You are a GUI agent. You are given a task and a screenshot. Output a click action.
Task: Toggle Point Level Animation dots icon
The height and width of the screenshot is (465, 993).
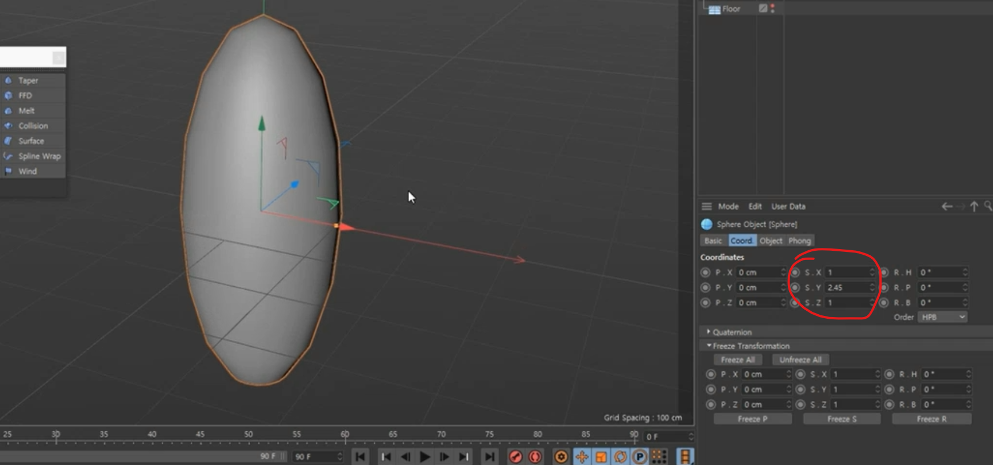[659, 456]
